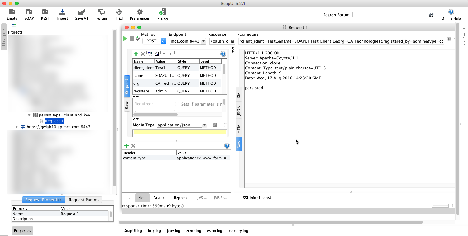This screenshot has width=468, height=236.
Task: Open the Method POST dropdown
Action: click(x=163, y=41)
